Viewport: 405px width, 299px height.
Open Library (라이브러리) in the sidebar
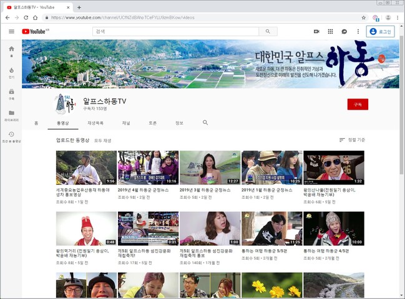(11, 115)
